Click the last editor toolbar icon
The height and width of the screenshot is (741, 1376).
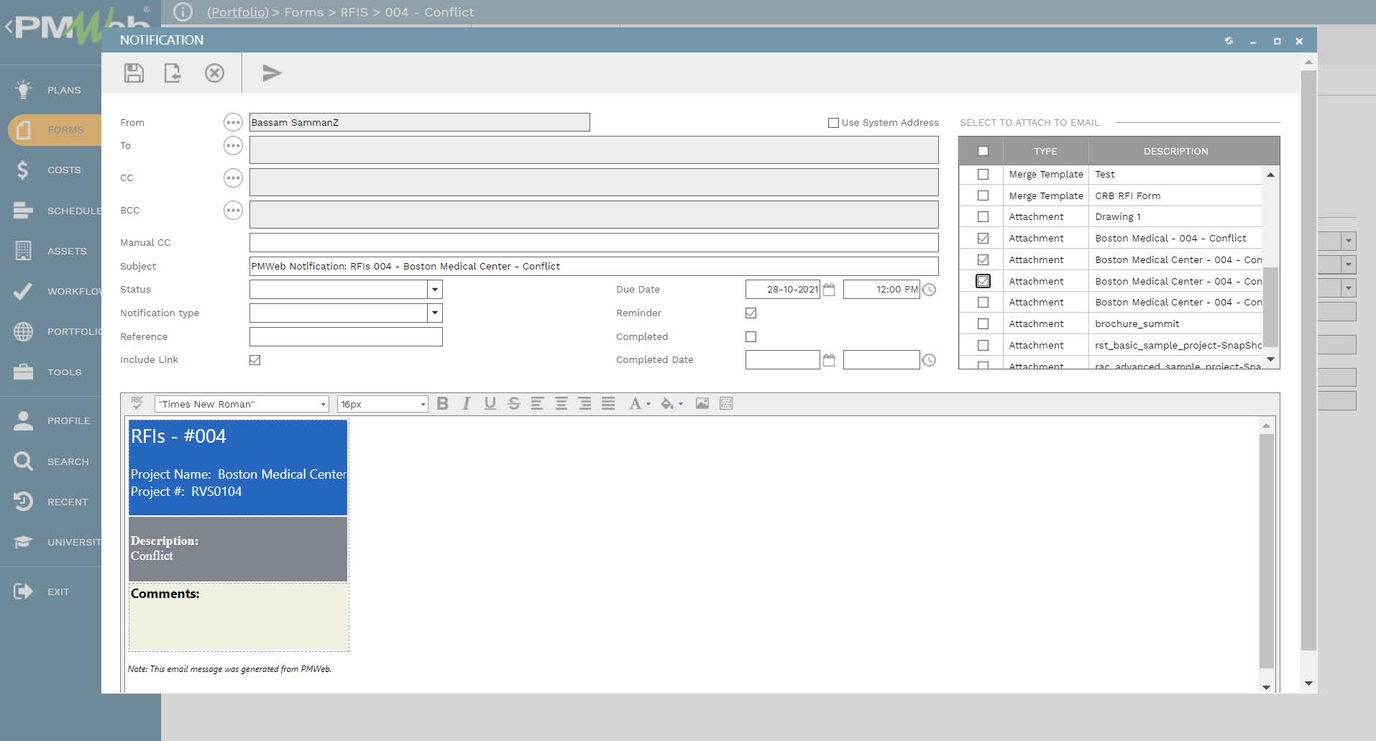click(x=726, y=403)
